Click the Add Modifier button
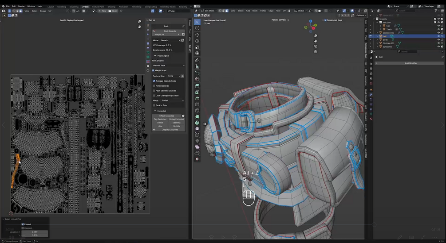 point(410,63)
